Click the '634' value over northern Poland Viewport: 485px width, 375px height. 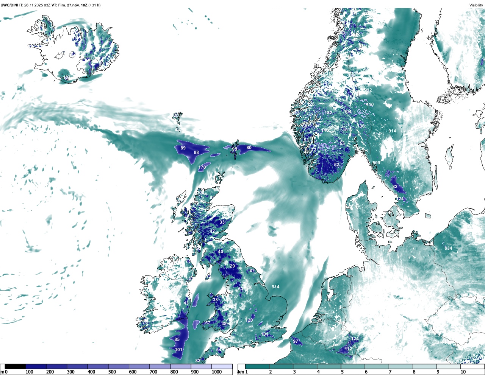(x=448, y=248)
